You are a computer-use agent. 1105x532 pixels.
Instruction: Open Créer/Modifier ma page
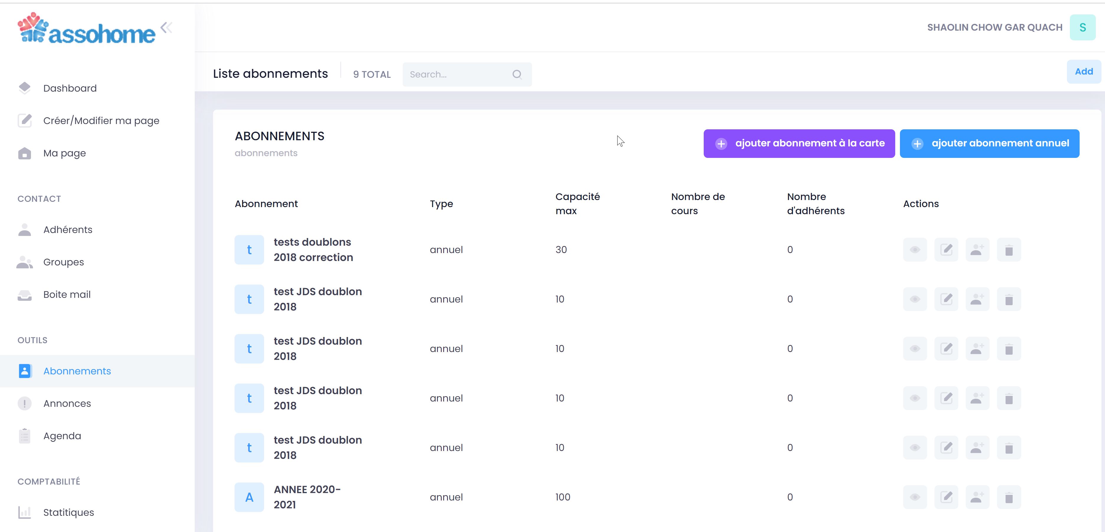[101, 121]
